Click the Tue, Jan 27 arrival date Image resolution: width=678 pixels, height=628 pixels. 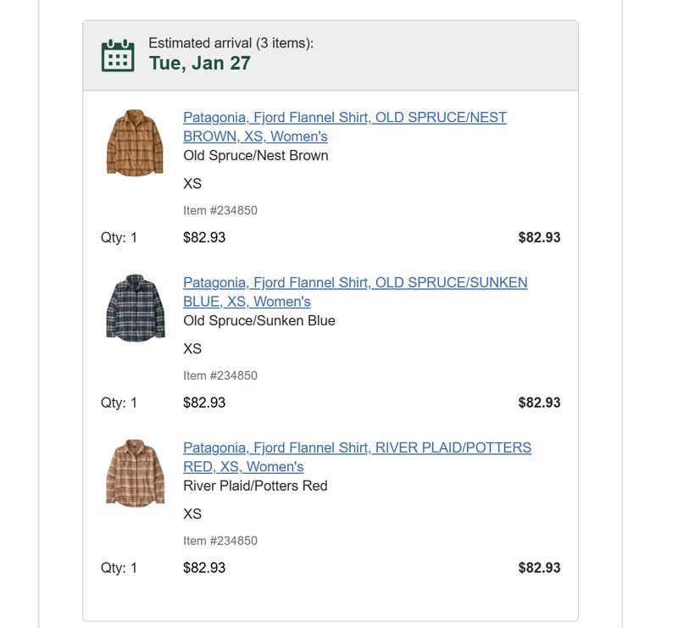pos(200,62)
